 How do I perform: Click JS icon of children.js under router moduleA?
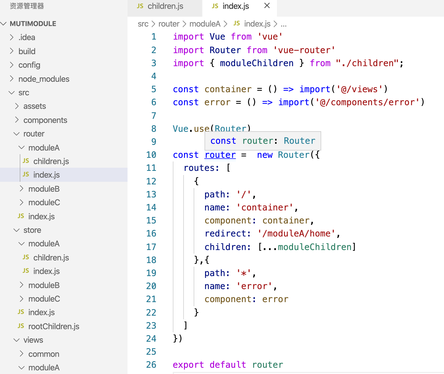pos(26,161)
